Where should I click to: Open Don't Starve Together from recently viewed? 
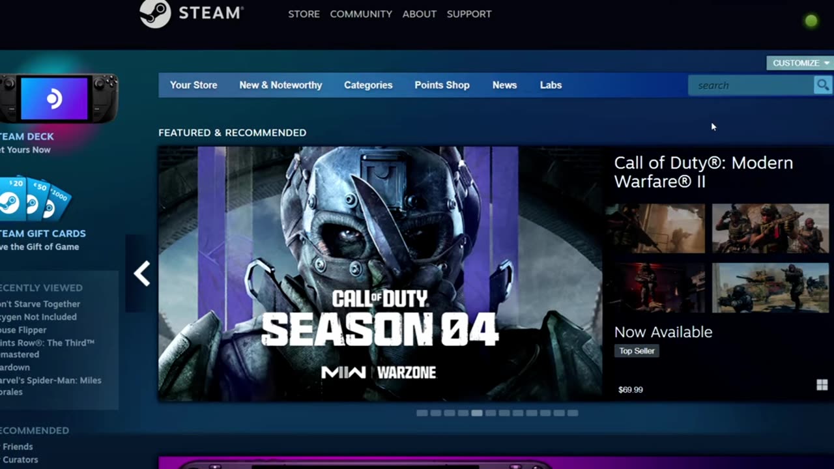coord(40,304)
